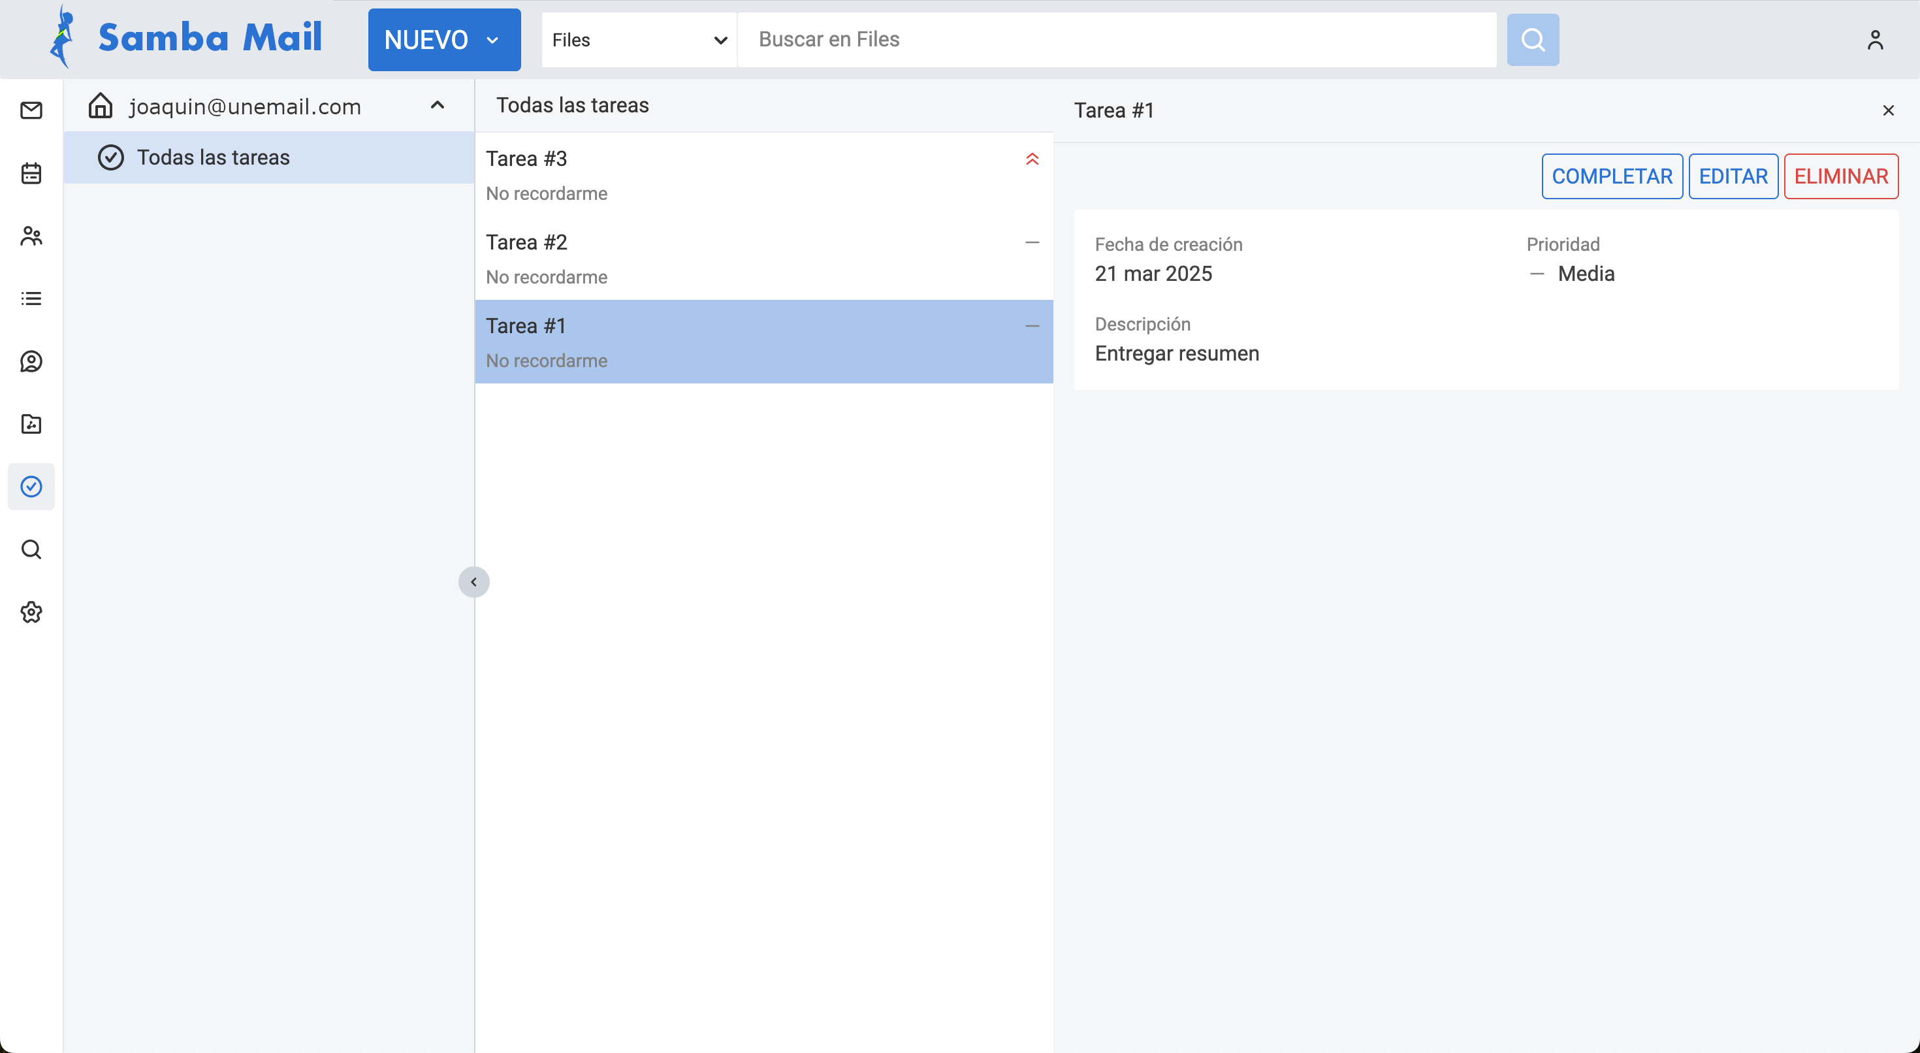This screenshot has height=1053, width=1920.
Task: Open Settings gear icon in sidebar
Action: tap(31, 612)
